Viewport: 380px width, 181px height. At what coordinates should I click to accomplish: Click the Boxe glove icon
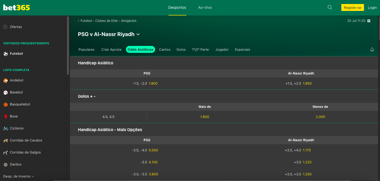click(x=6, y=116)
